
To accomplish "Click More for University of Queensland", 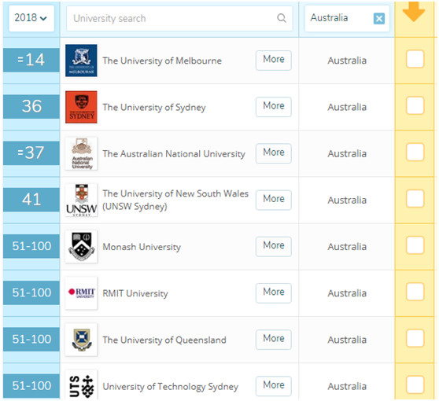I will tap(274, 340).
